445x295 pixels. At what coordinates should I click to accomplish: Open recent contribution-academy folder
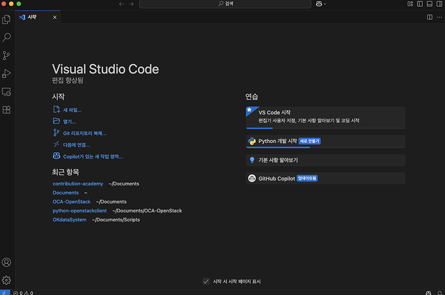[x=78, y=184]
